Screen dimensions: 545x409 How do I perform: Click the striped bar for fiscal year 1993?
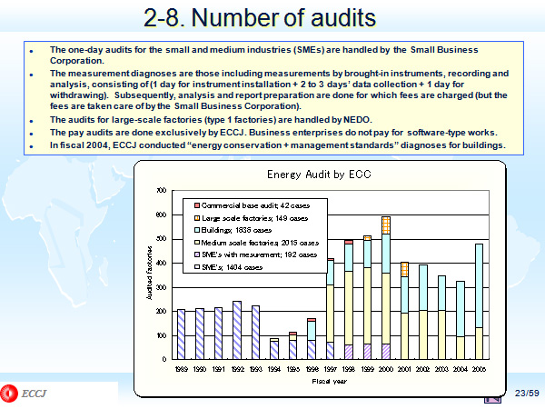tap(256, 333)
